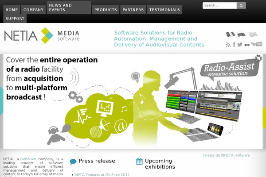The width and height of the screenshot is (266, 177).
Task: Open the Products menu item
Action: [106, 10]
